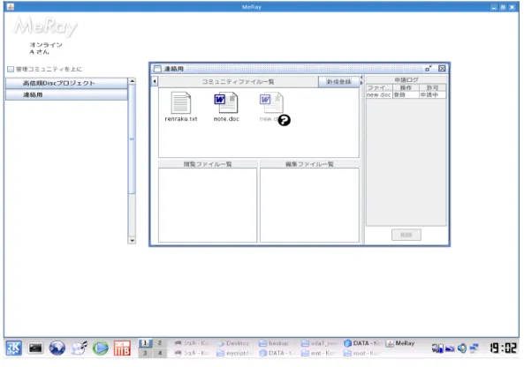Select the new.doc cell in request log
The height and width of the screenshot is (367, 524).
pyautogui.click(x=379, y=94)
